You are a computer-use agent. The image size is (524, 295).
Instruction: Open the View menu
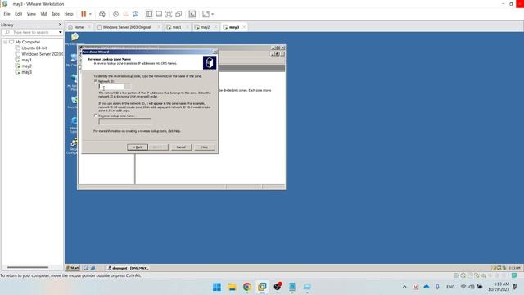pos(31,14)
